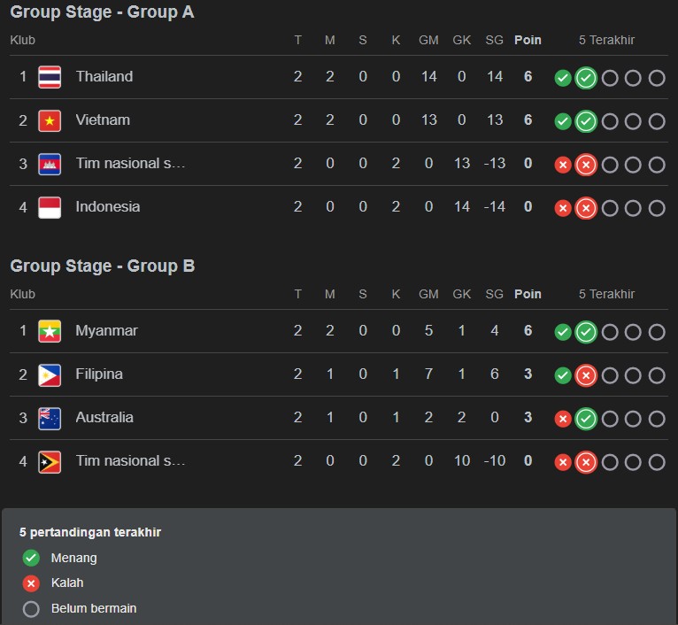Click Thailand's highlighted latest win icon
The width and height of the screenshot is (678, 625).
pyautogui.click(x=586, y=78)
